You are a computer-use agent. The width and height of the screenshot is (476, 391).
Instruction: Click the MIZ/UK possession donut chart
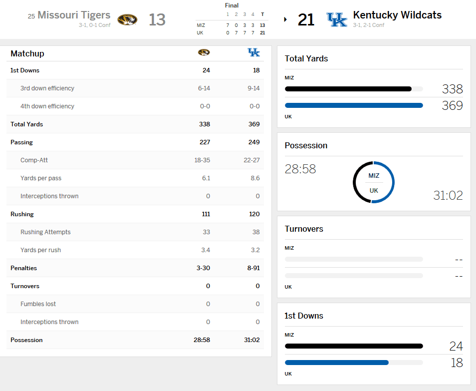tap(373, 182)
